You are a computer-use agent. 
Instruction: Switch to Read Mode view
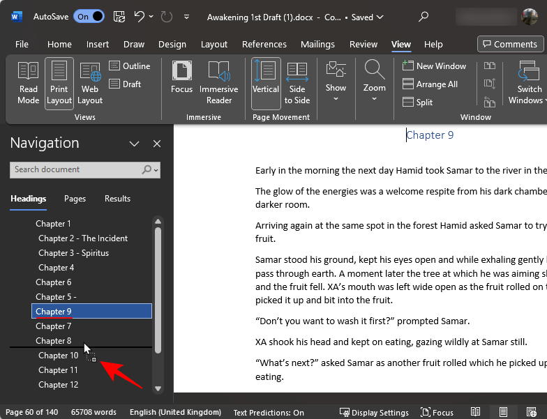click(29, 83)
